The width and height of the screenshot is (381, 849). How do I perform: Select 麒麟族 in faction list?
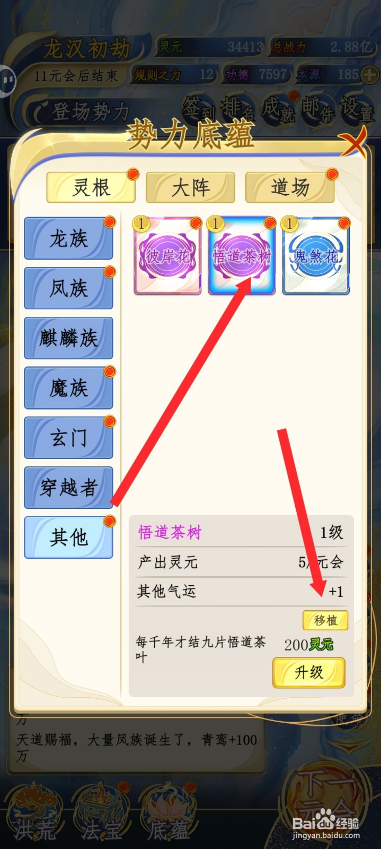pyautogui.click(x=68, y=338)
